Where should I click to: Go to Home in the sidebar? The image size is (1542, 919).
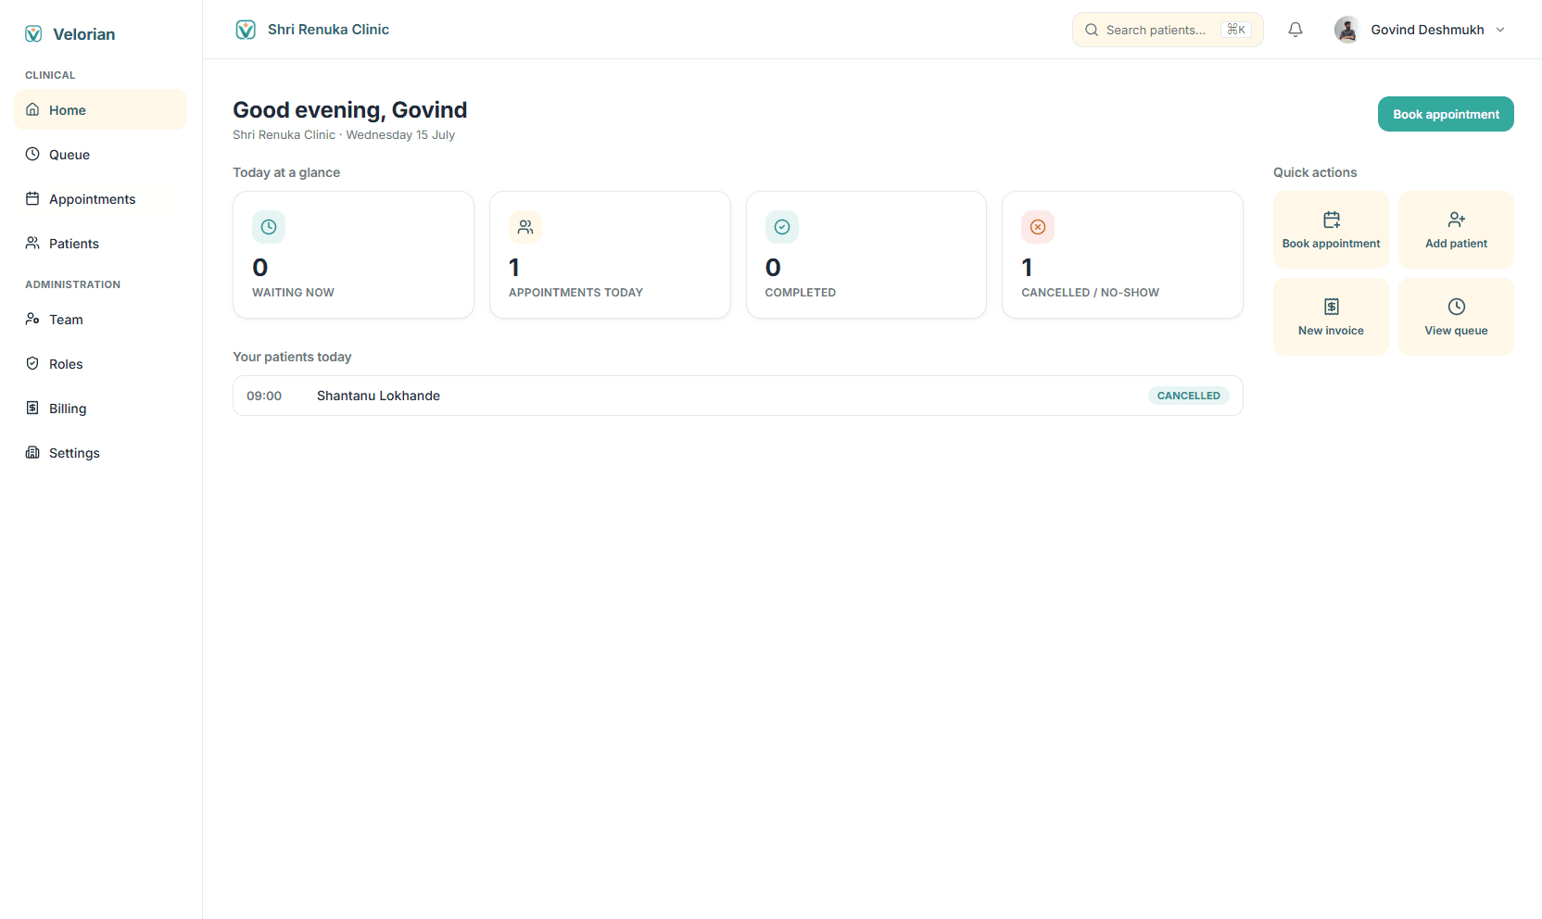[x=100, y=109]
